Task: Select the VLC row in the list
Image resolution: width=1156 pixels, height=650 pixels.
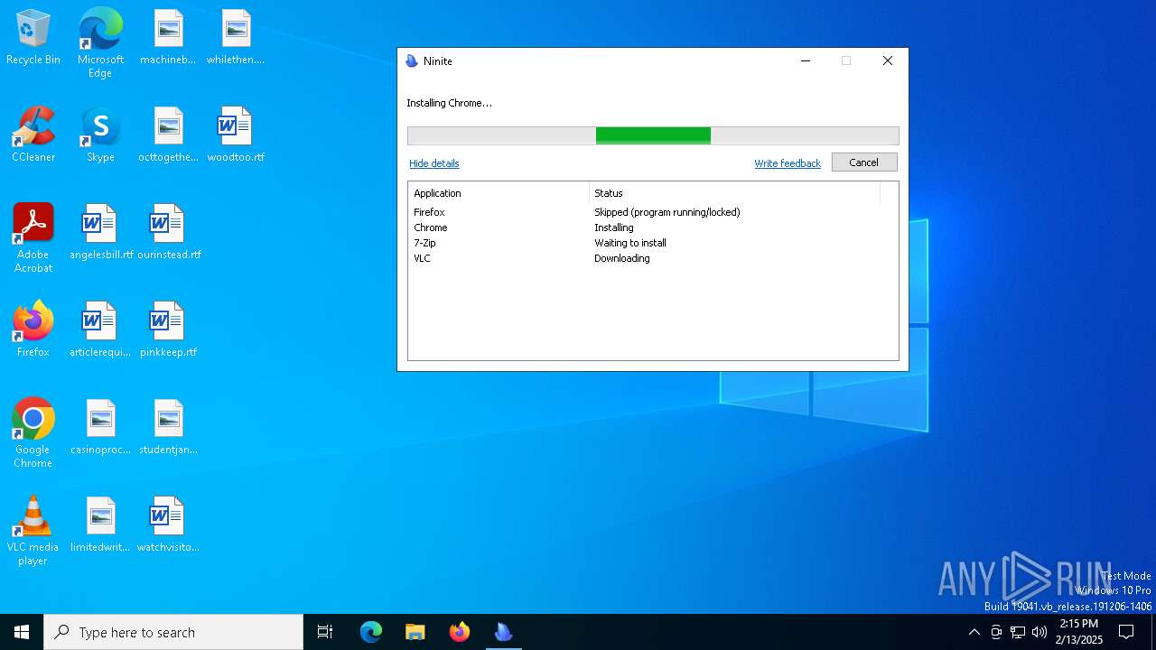Action: [653, 258]
